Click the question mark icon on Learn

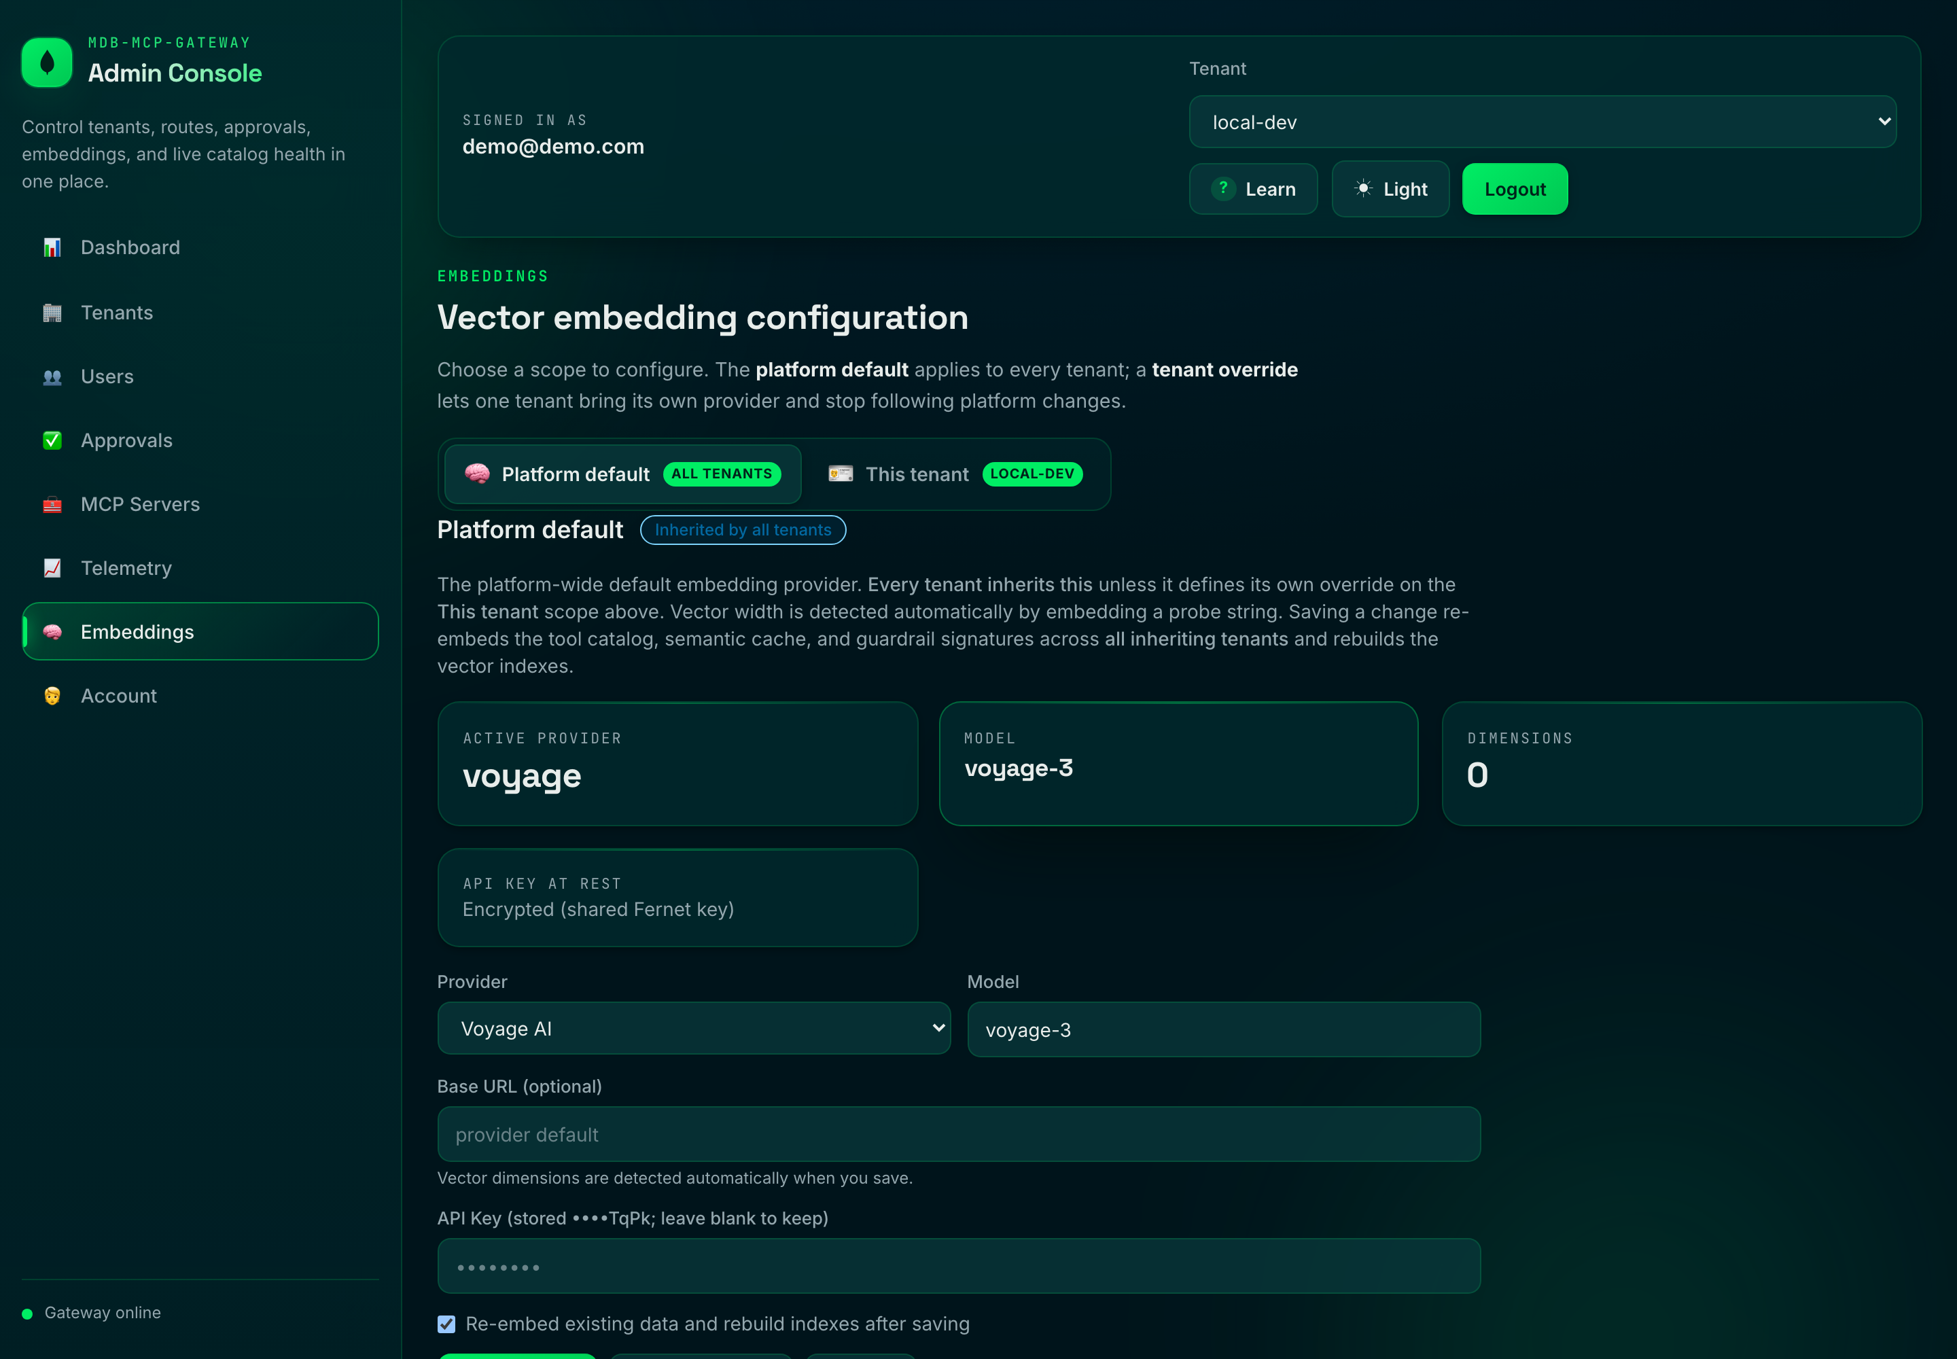(1223, 188)
